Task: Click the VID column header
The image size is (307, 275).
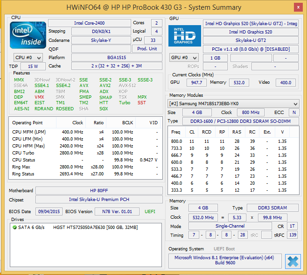Action: [x=148, y=123]
